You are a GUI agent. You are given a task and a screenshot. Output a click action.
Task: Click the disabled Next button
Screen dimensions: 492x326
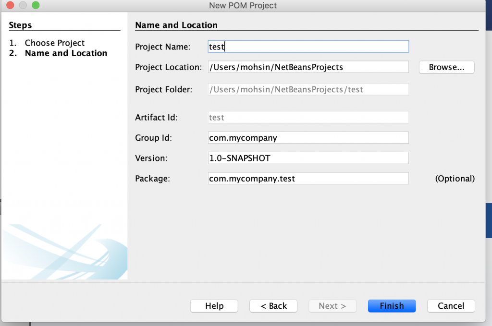[x=332, y=306]
